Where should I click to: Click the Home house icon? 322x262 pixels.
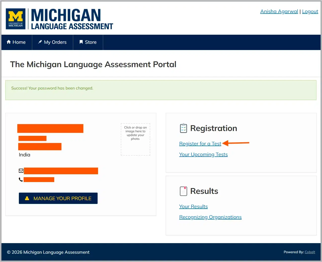coord(9,42)
